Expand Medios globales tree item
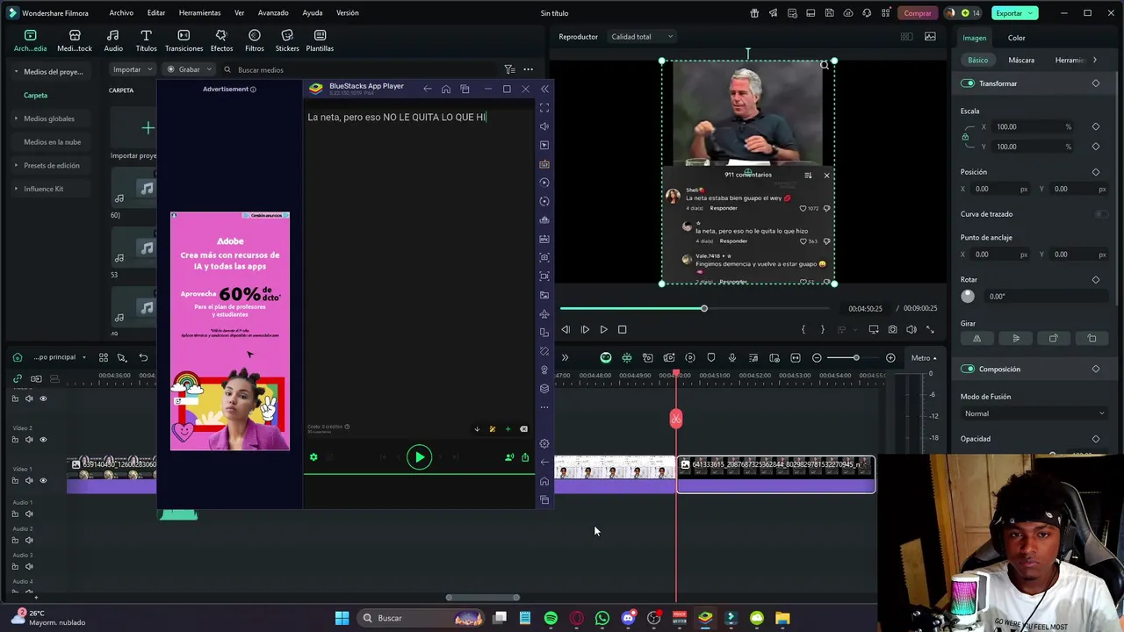This screenshot has width=1124, height=632. click(x=16, y=118)
